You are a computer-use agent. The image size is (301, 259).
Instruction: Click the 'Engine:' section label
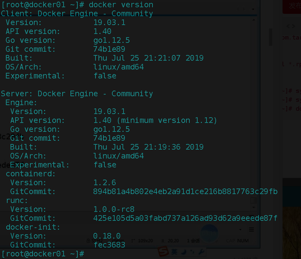[x=21, y=102]
